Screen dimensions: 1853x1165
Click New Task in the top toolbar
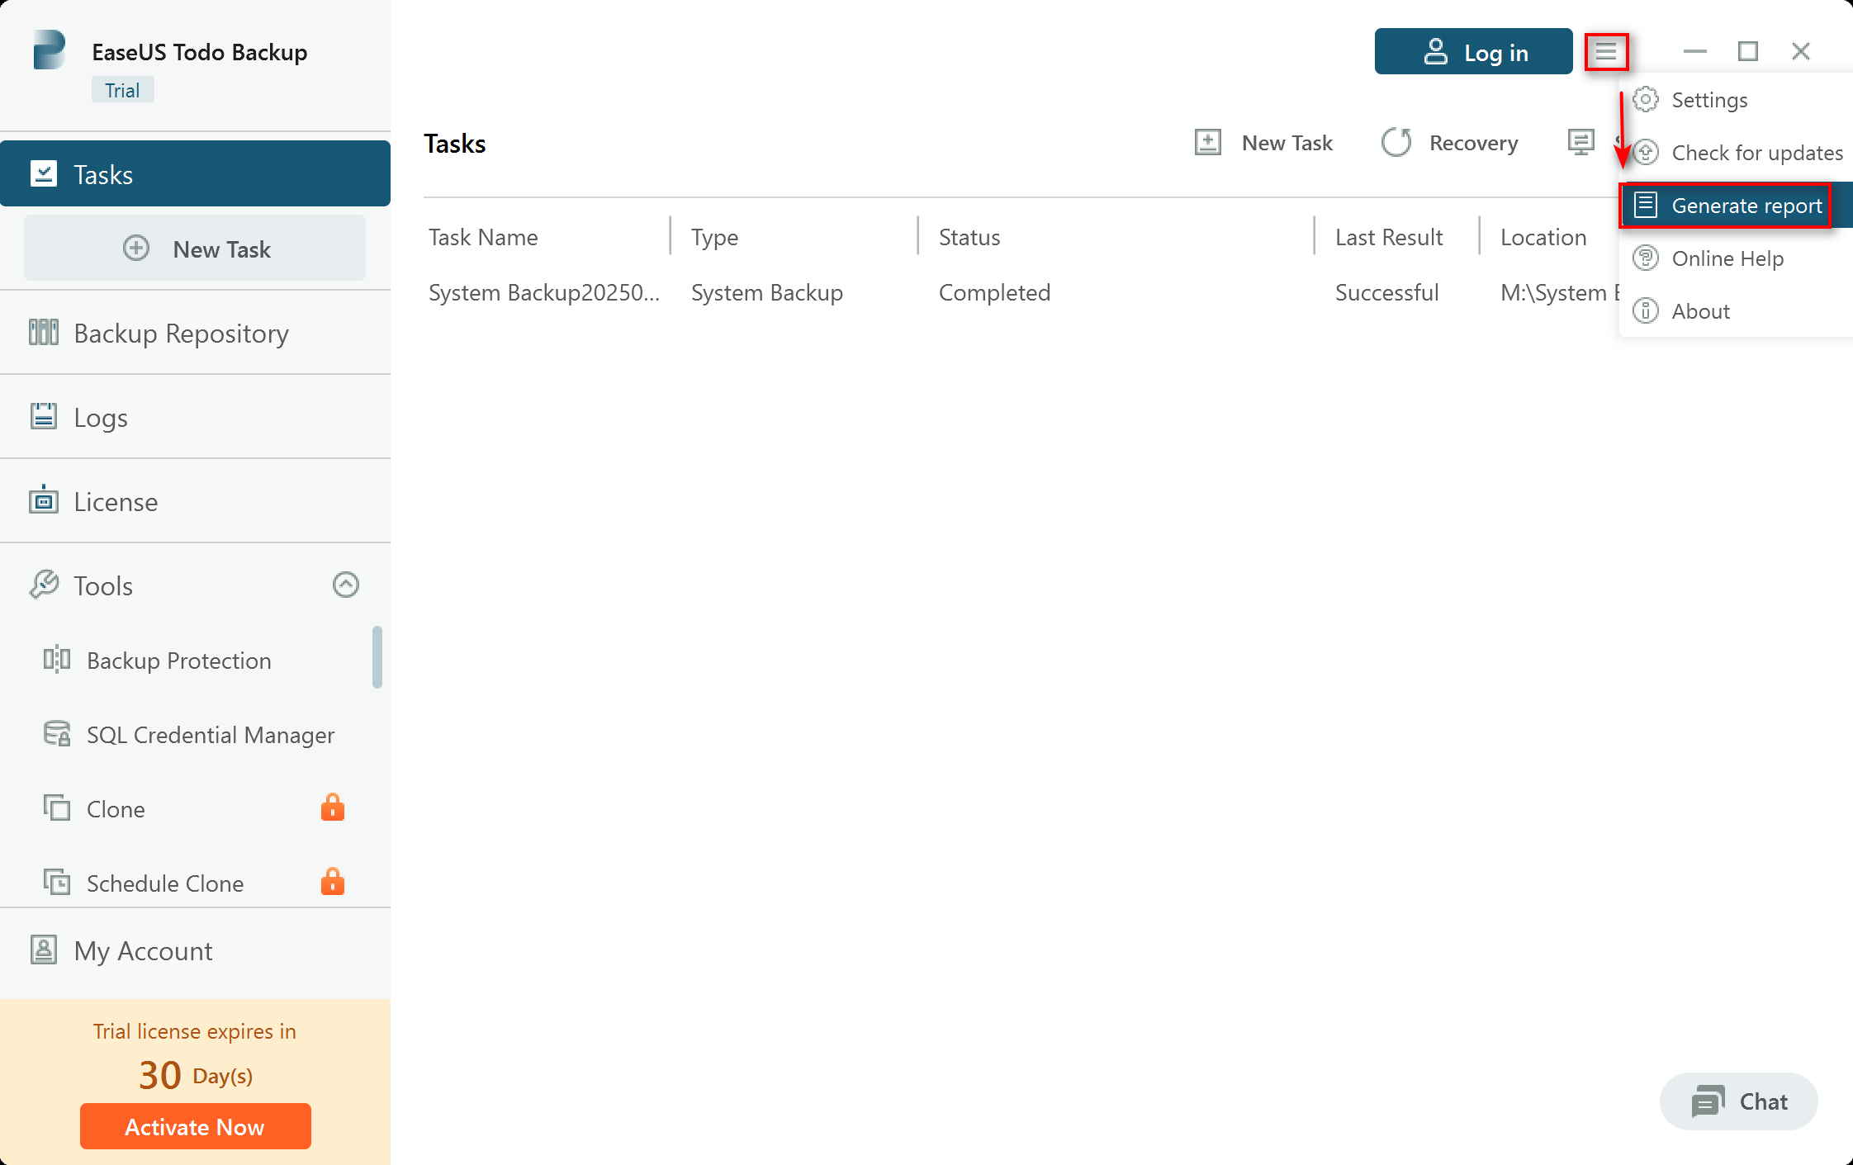coord(1263,142)
